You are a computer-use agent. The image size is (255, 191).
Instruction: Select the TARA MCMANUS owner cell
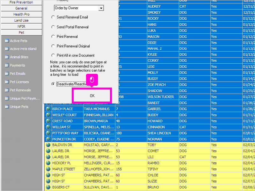click(x=99, y=109)
